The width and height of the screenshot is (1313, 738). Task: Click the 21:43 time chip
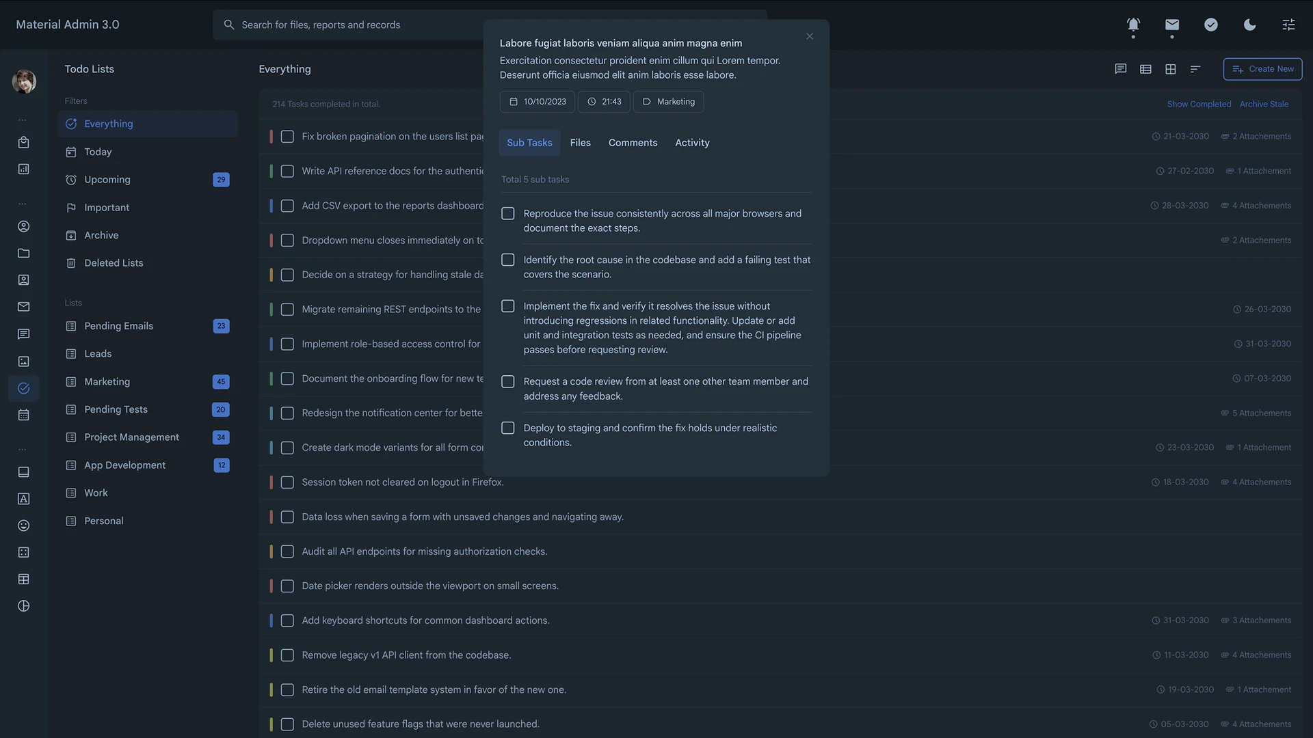pos(605,102)
